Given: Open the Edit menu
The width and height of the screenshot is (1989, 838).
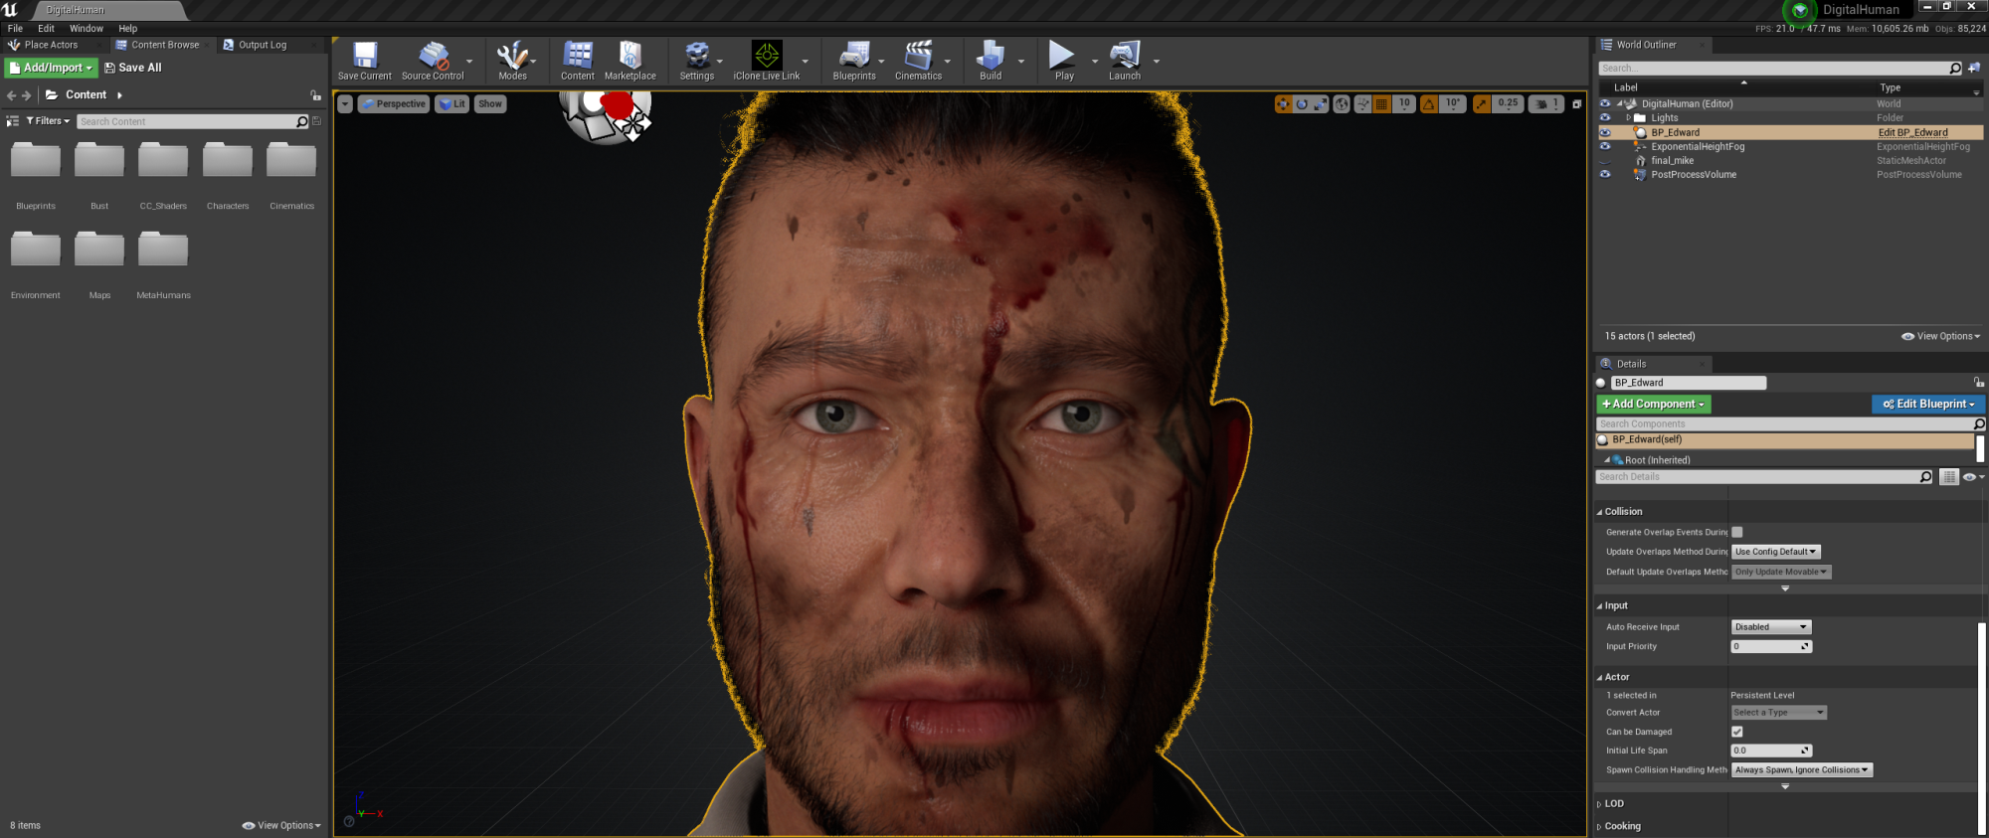Looking at the screenshot, I should click(46, 29).
